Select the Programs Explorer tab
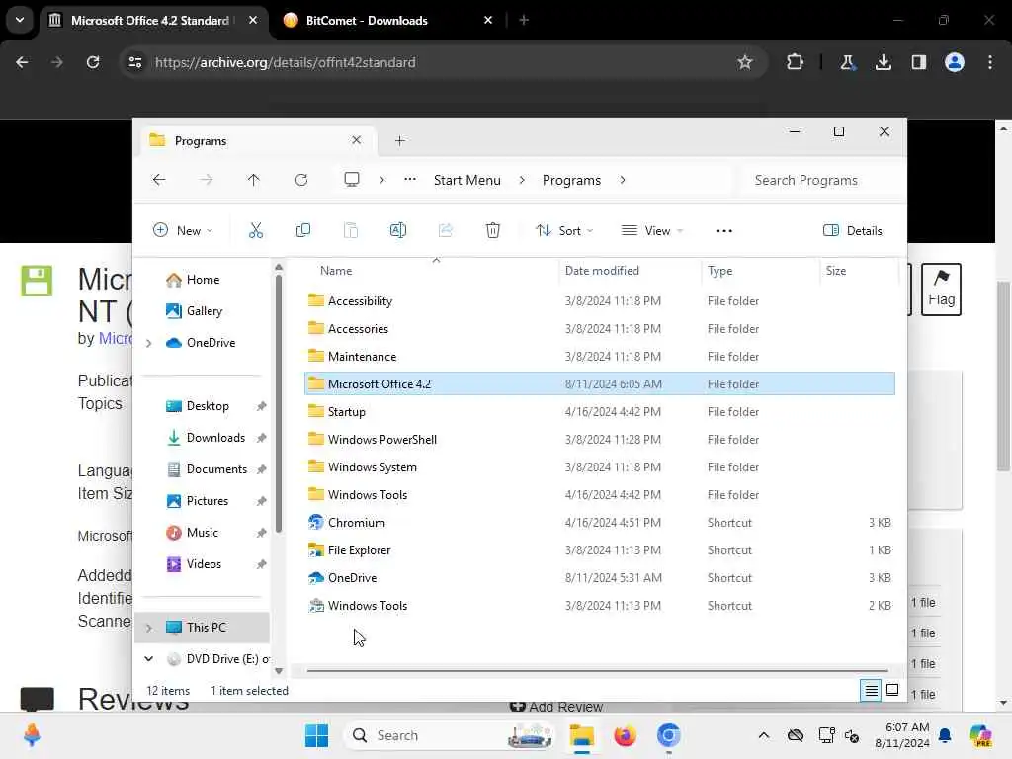This screenshot has height=759, width=1012. 252,140
